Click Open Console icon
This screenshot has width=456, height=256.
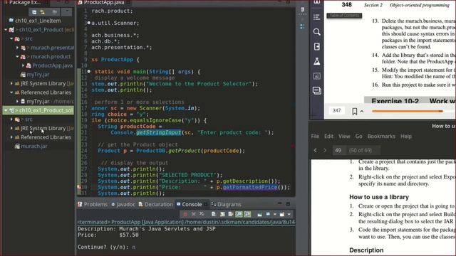pos(282,214)
